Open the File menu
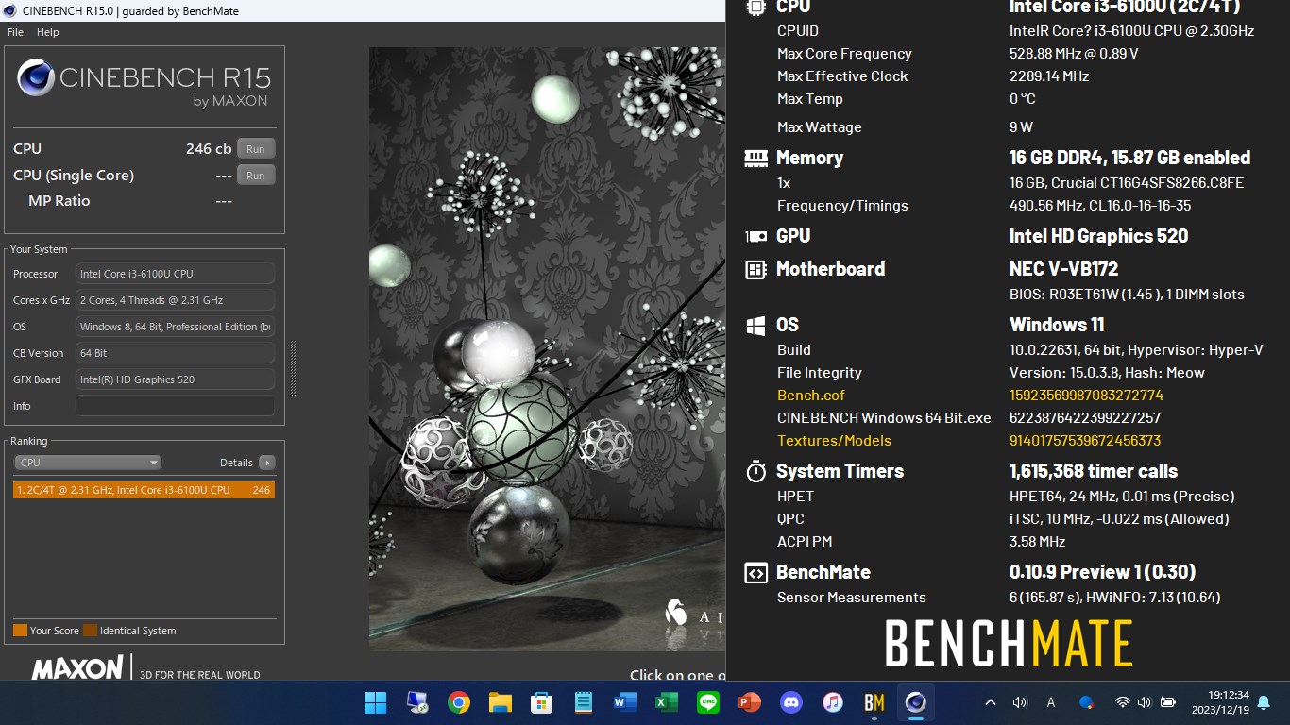 [x=15, y=32]
